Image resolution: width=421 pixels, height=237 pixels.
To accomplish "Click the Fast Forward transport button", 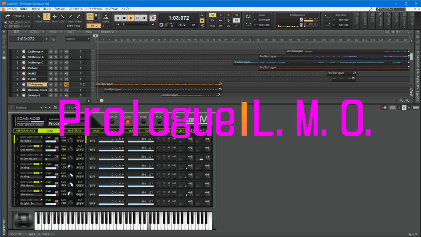I will [x=144, y=18].
